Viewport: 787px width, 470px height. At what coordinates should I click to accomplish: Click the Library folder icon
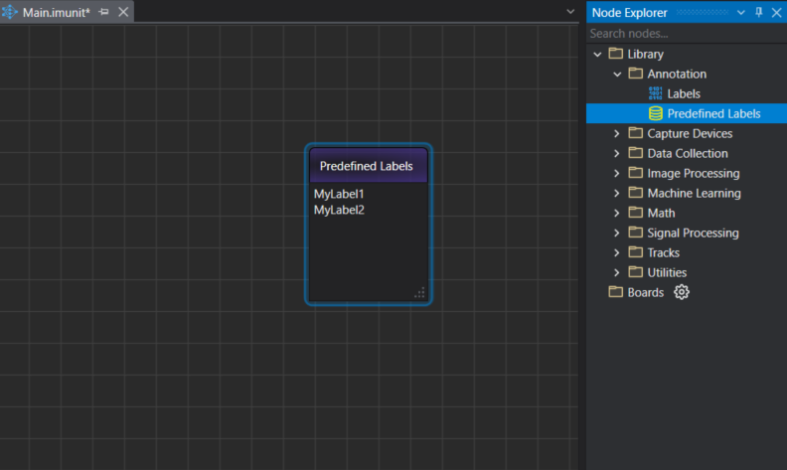(x=616, y=54)
